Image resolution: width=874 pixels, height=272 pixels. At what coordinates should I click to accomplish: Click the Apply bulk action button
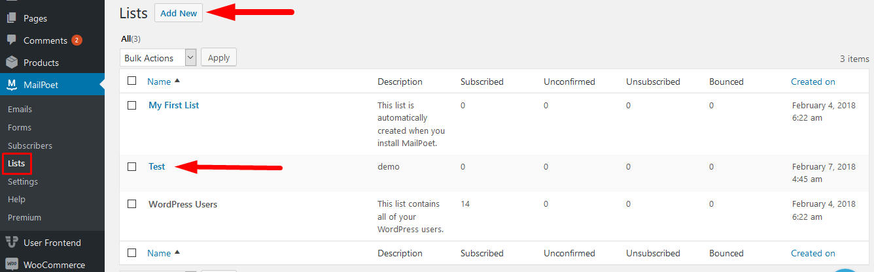click(218, 57)
